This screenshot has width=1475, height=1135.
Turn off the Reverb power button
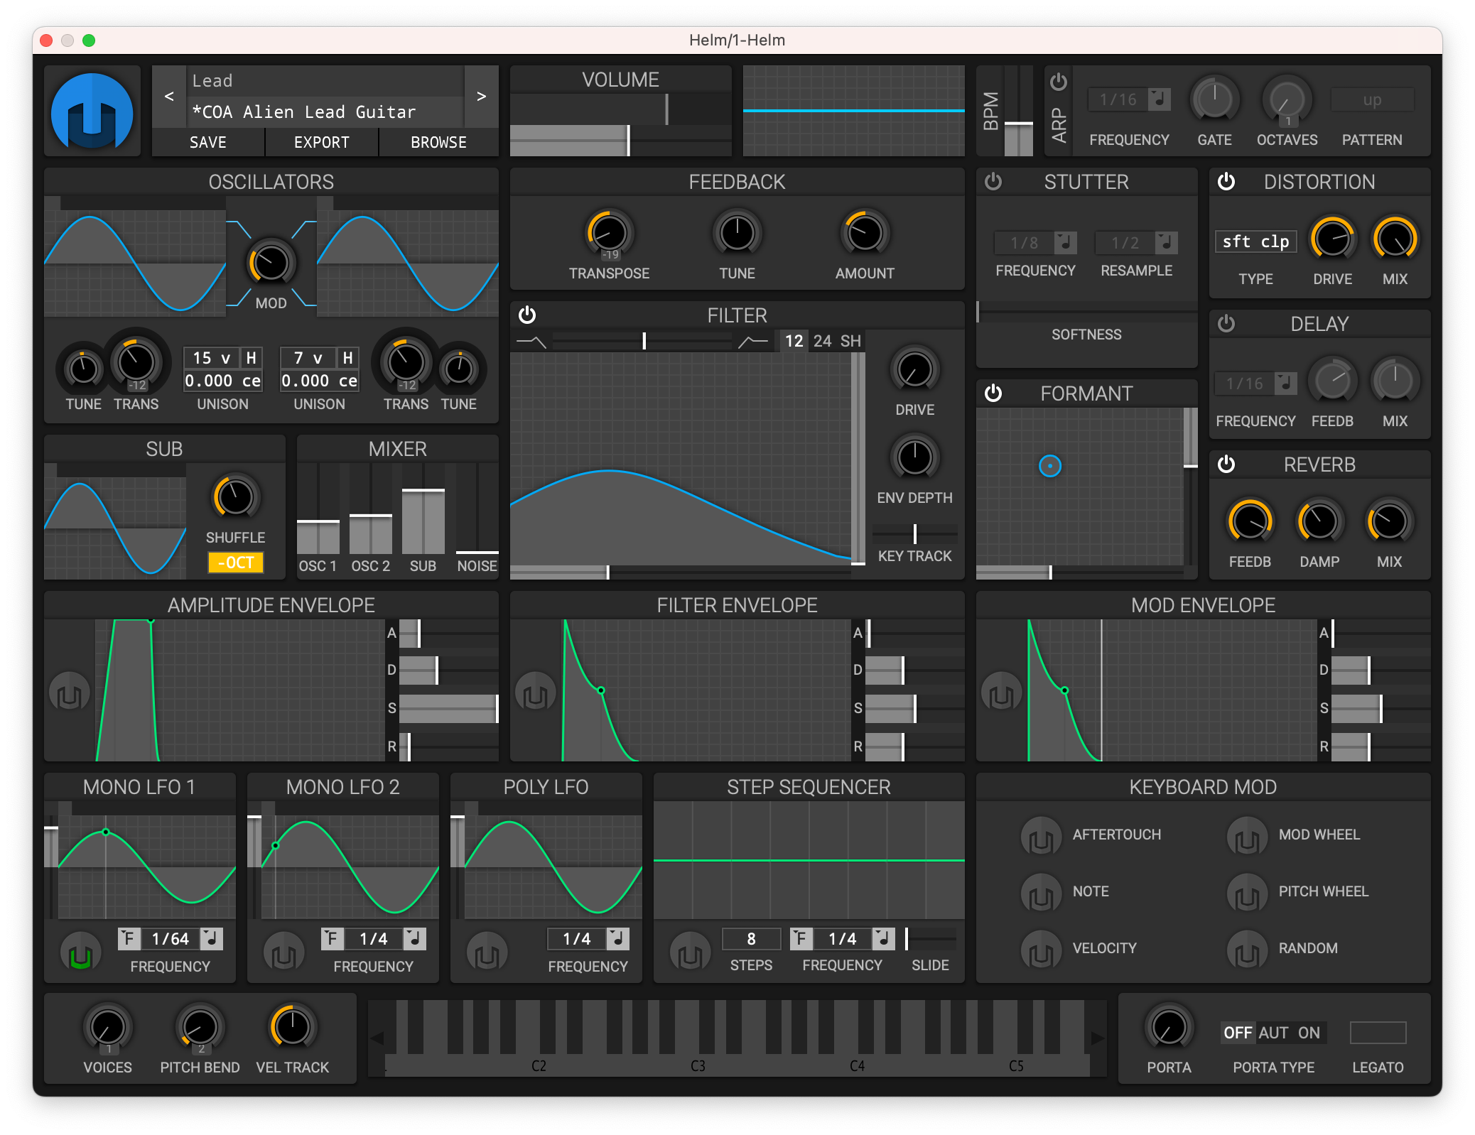(x=1226, y=465)
